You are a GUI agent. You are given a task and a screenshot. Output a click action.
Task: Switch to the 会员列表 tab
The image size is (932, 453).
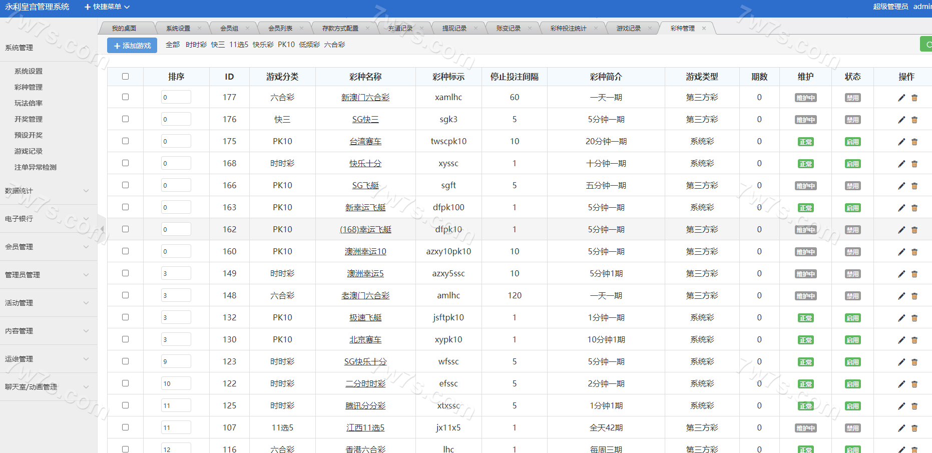pos(280,29)
